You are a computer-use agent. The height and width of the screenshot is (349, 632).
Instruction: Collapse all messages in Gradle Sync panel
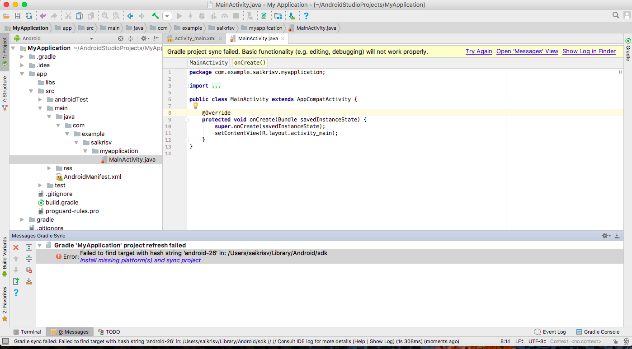coord(29,259)
